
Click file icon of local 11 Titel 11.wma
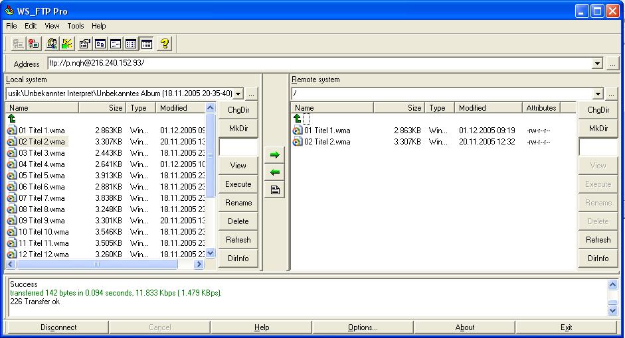coord(12,243)
